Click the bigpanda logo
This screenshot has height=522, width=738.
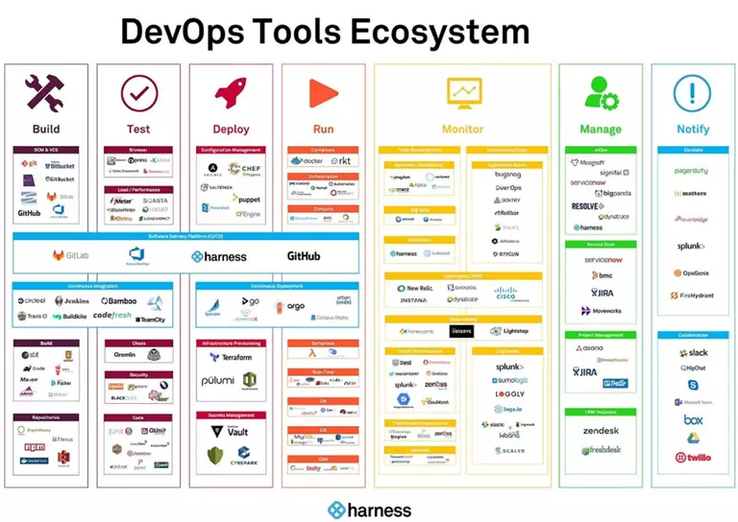pyautogui.click(x=613, y=193)
